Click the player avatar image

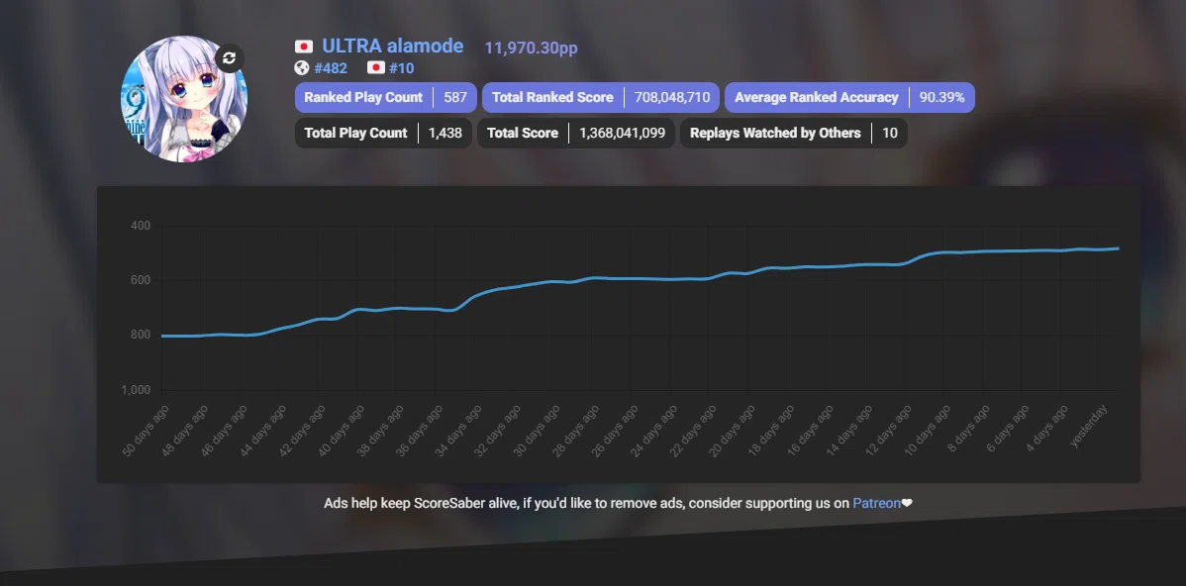(x=184, y=99)
